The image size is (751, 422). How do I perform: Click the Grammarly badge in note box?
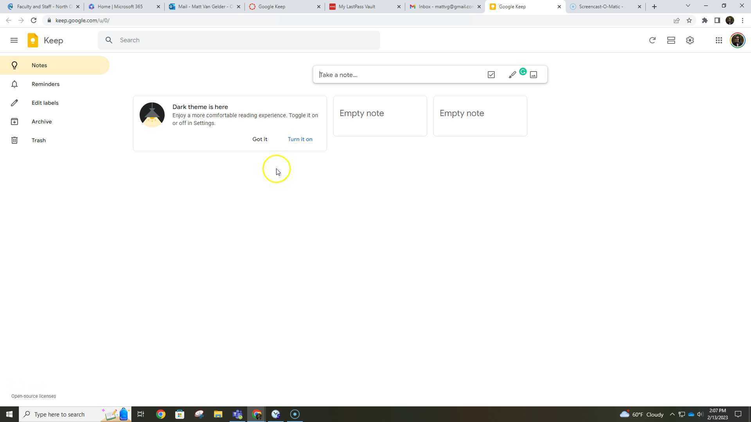(x=523, y=72)
